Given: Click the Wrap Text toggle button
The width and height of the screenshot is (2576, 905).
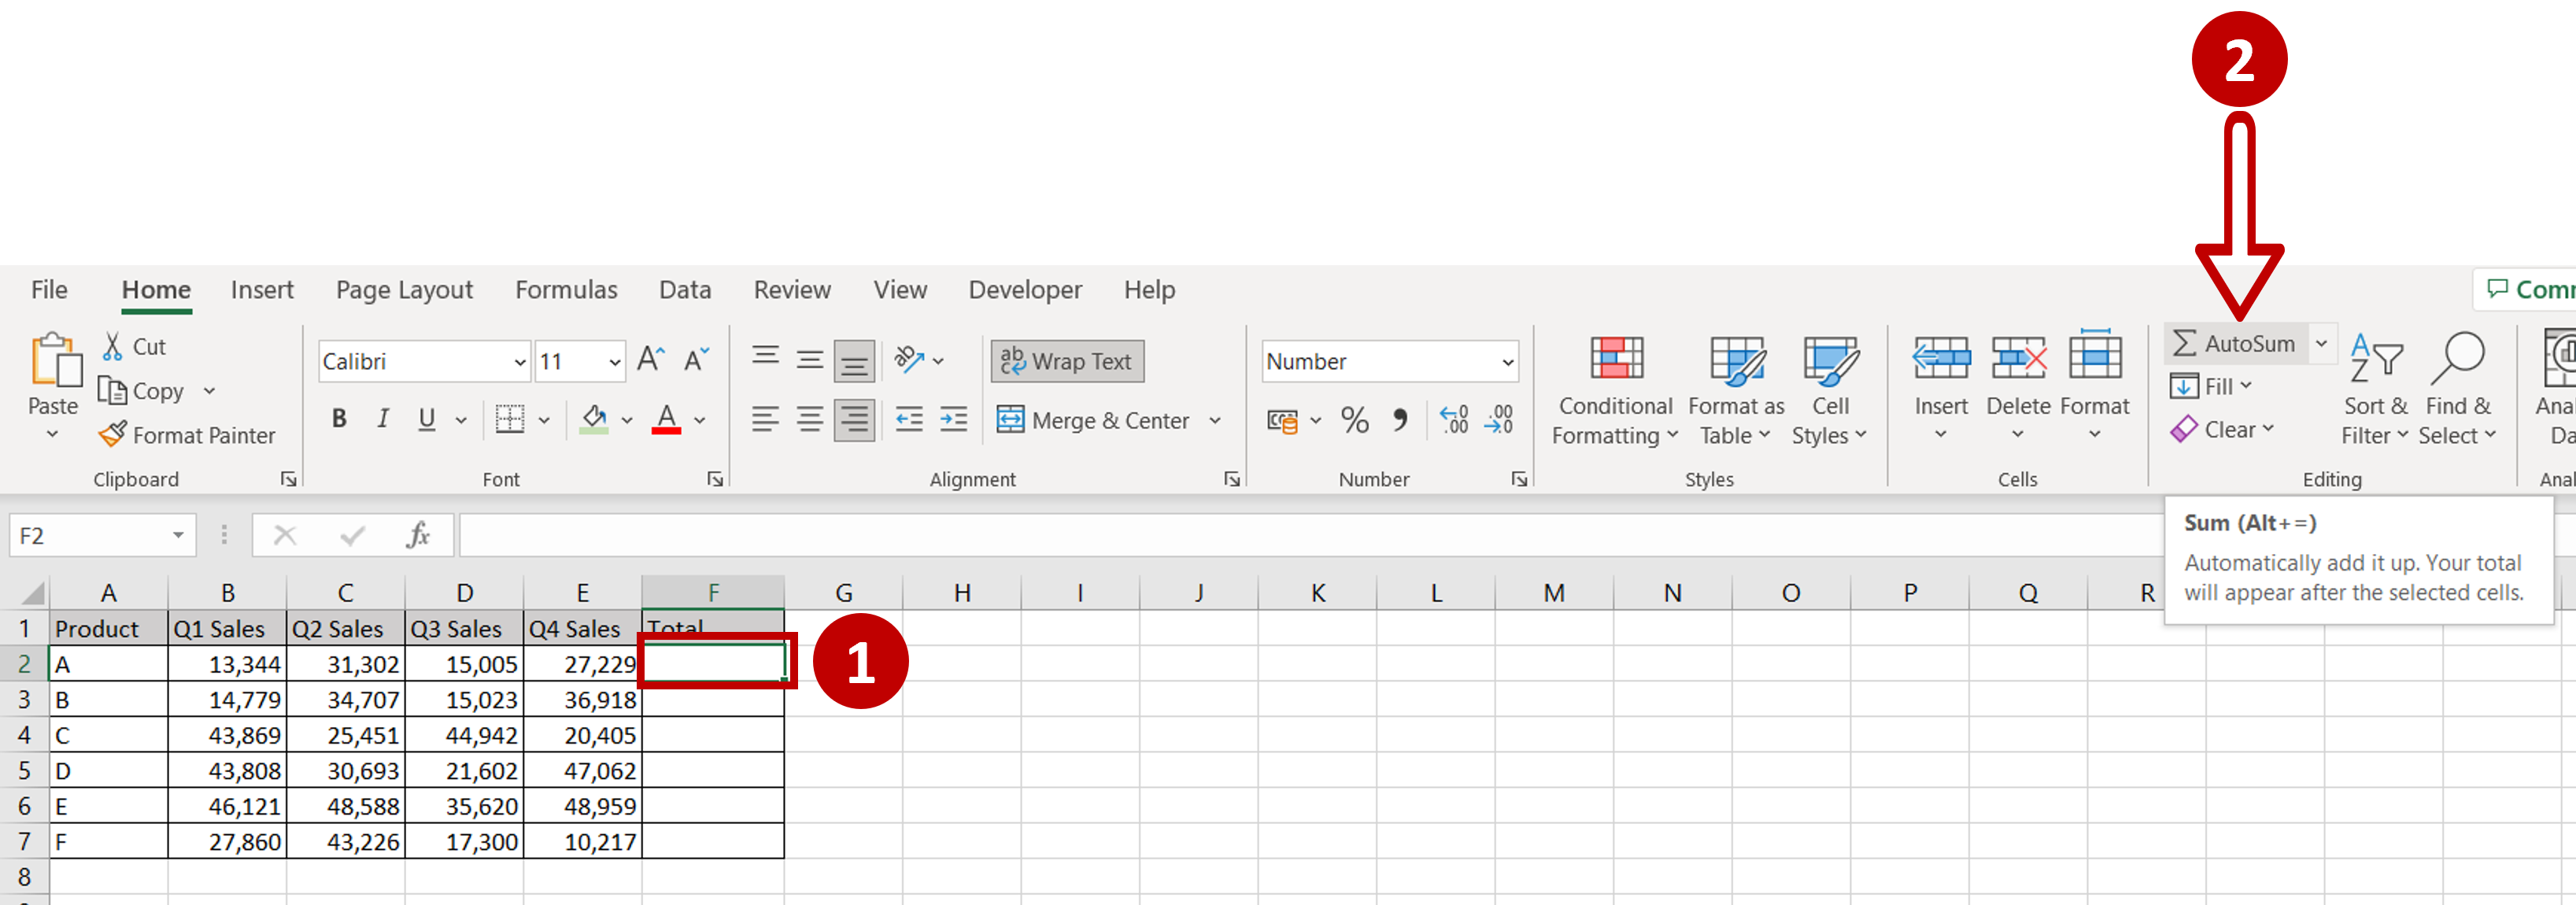Looking at the screenshot, I should (1070, 360).
